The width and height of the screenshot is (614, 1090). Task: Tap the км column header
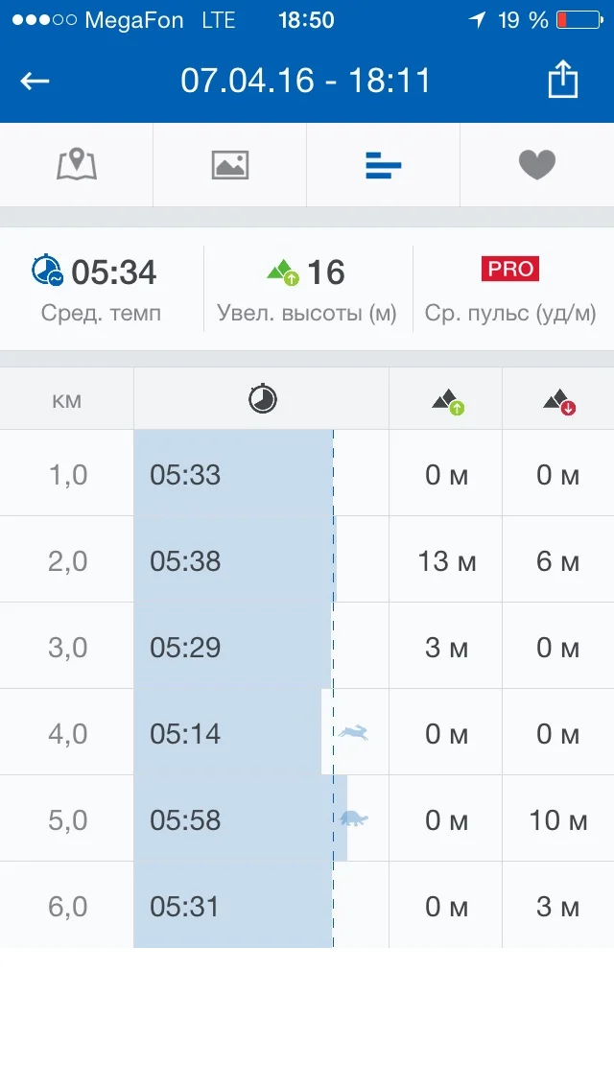click(67, 400)
